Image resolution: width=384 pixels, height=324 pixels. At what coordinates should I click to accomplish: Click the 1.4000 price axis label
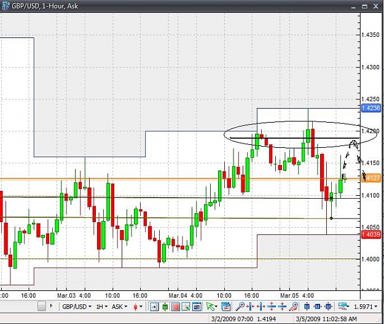tap(370, 259)
